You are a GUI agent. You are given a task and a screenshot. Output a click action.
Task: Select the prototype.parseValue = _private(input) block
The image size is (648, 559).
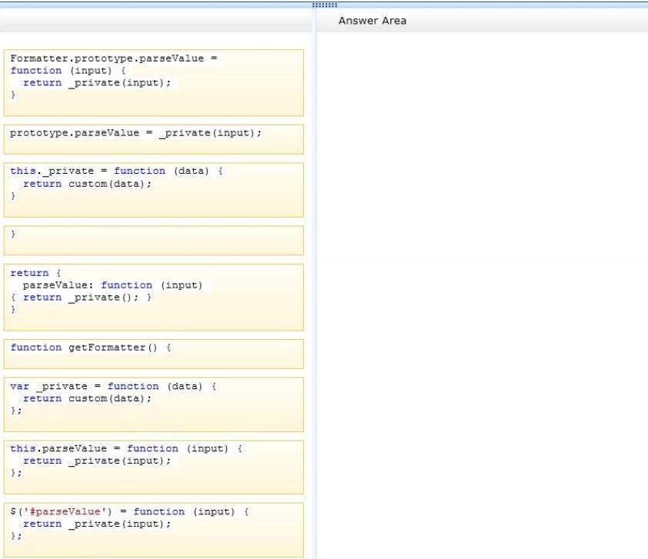coord(154,139)
